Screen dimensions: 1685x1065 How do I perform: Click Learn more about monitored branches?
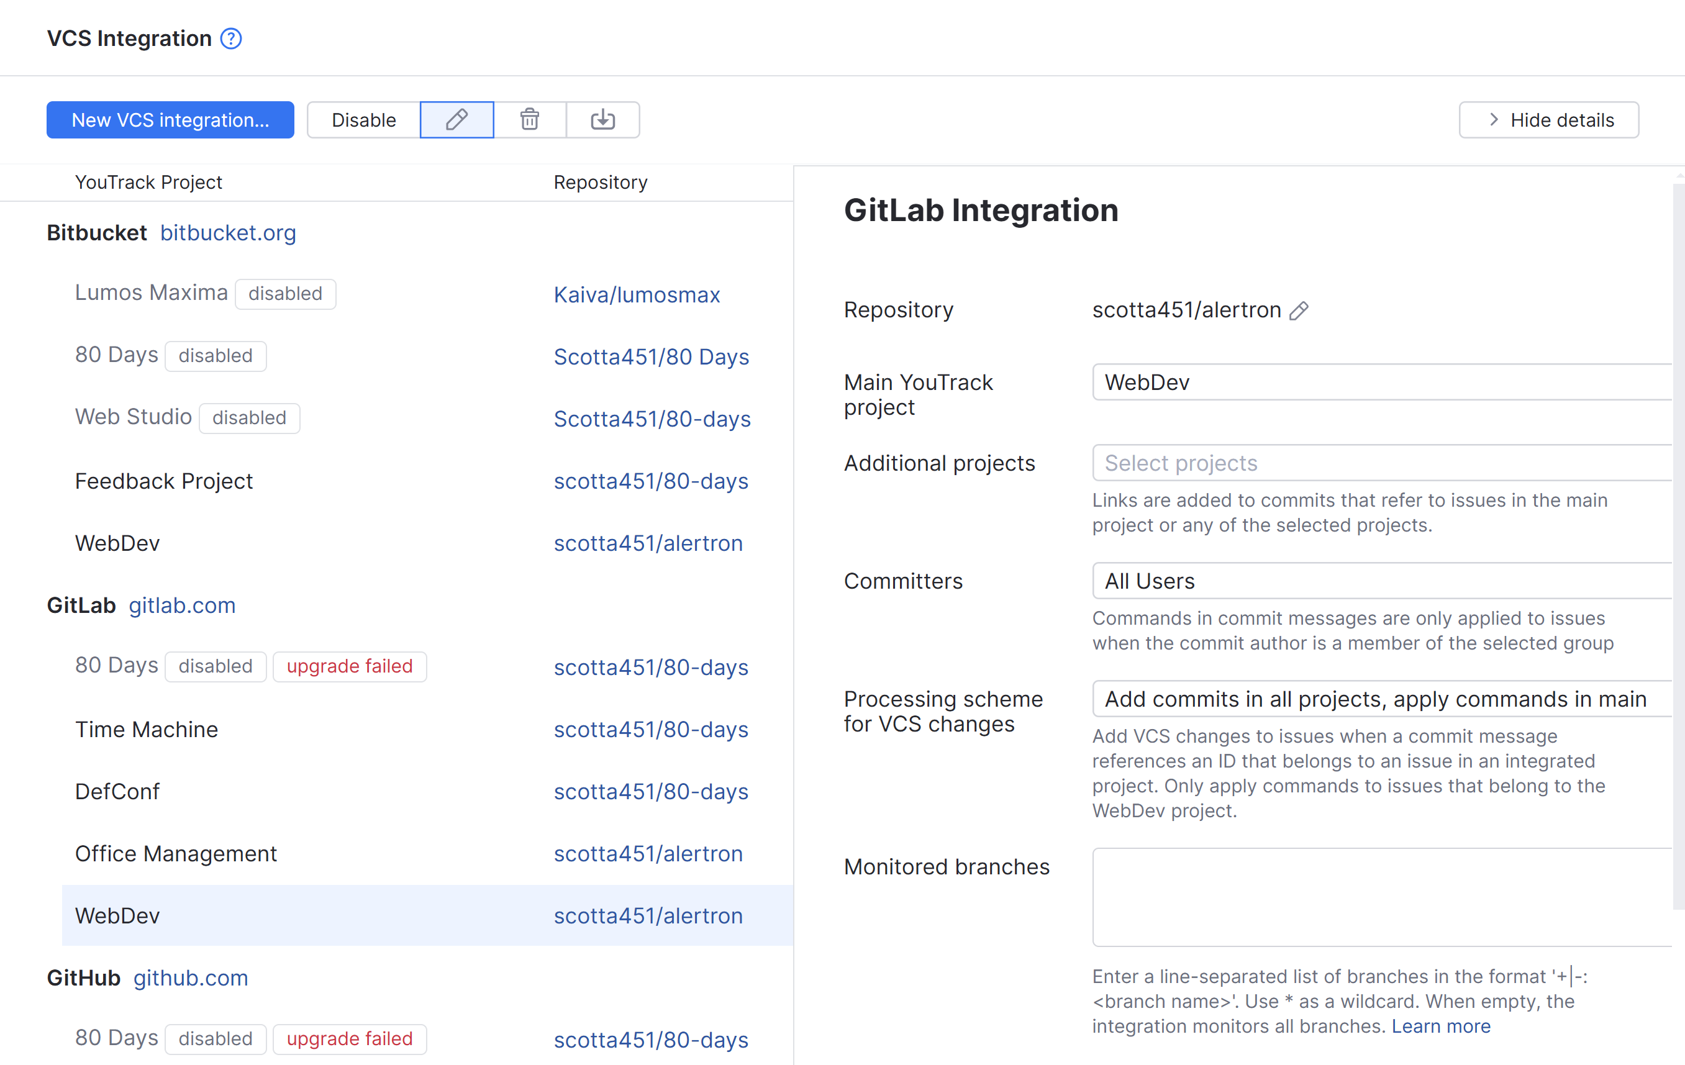pyautogui.click(x=1442, y=1026)
